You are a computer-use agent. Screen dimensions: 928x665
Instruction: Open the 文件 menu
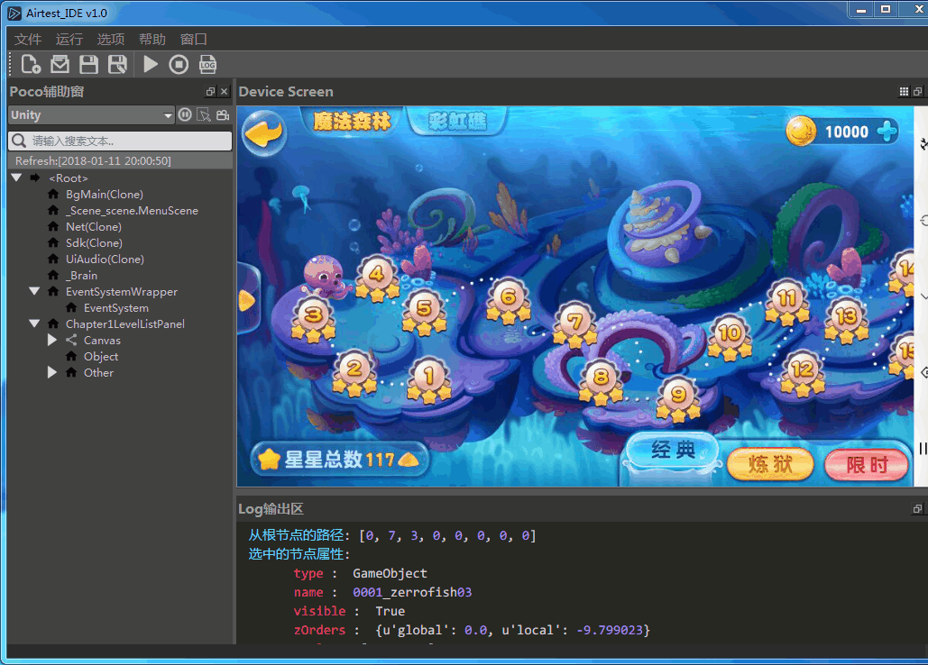pos(28,39)
